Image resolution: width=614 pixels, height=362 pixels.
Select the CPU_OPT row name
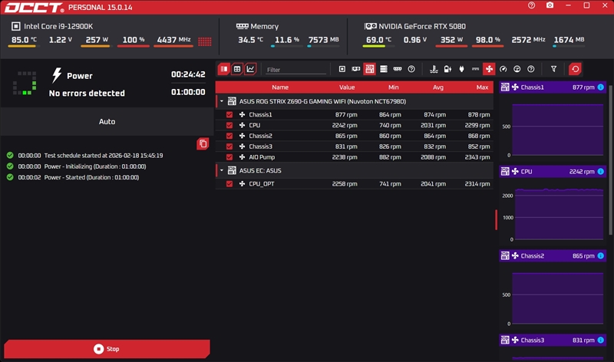(x=262, y=184)
